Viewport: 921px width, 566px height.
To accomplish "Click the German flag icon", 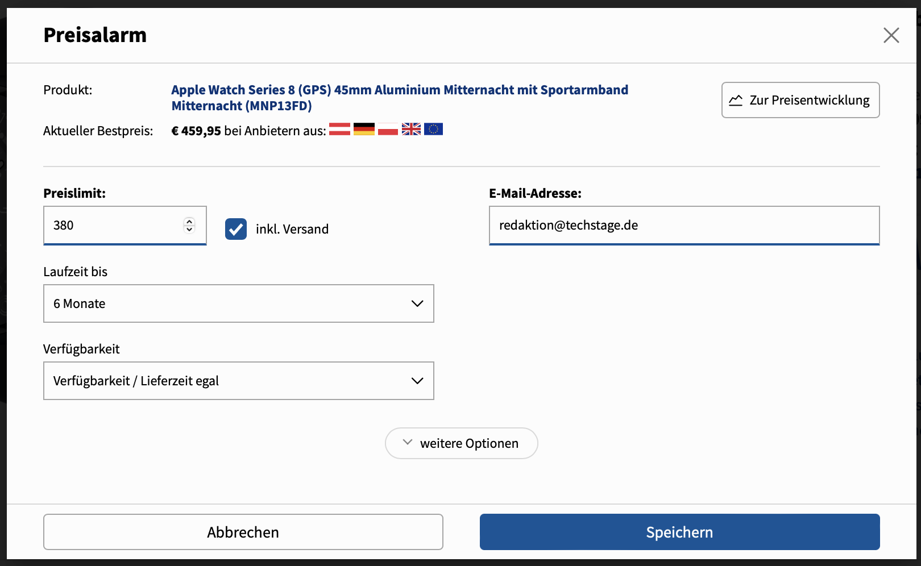I will tap(364, 130).
